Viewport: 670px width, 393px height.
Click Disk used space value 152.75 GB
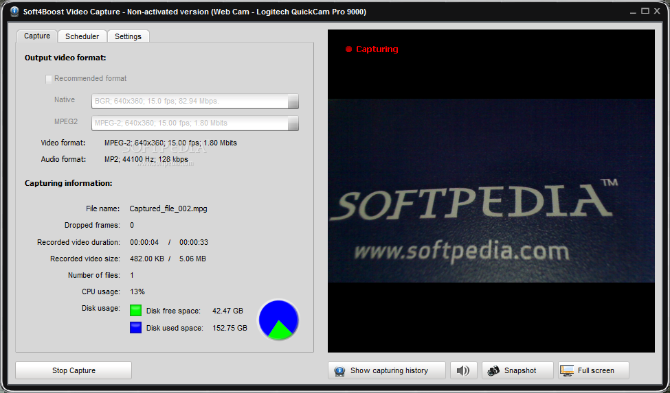(230, 328)
